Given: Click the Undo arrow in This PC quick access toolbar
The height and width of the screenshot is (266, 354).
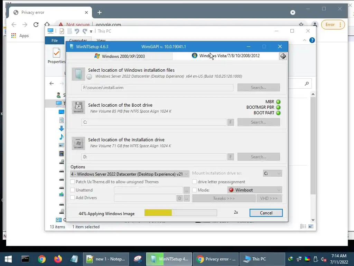Looking at the screenshot, I should coord(77,31).
